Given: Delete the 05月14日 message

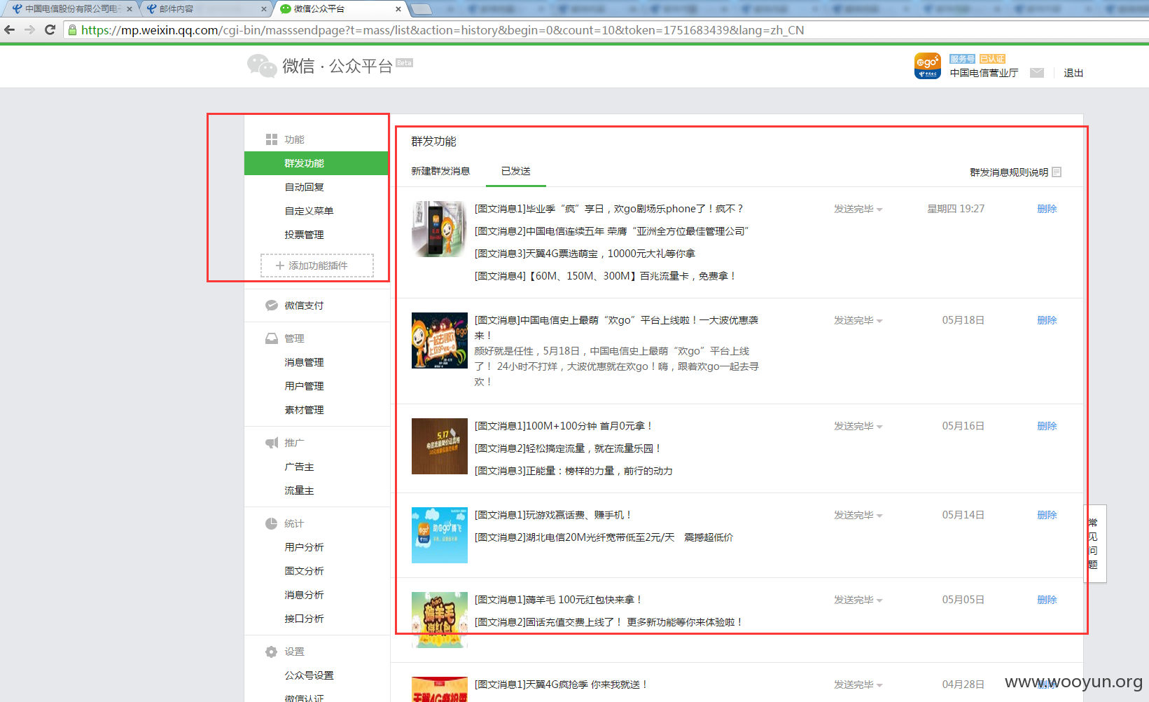Looking at the screenshot, I should 1047,515.
